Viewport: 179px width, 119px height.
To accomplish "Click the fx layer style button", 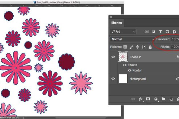I will tap(140, 99).
